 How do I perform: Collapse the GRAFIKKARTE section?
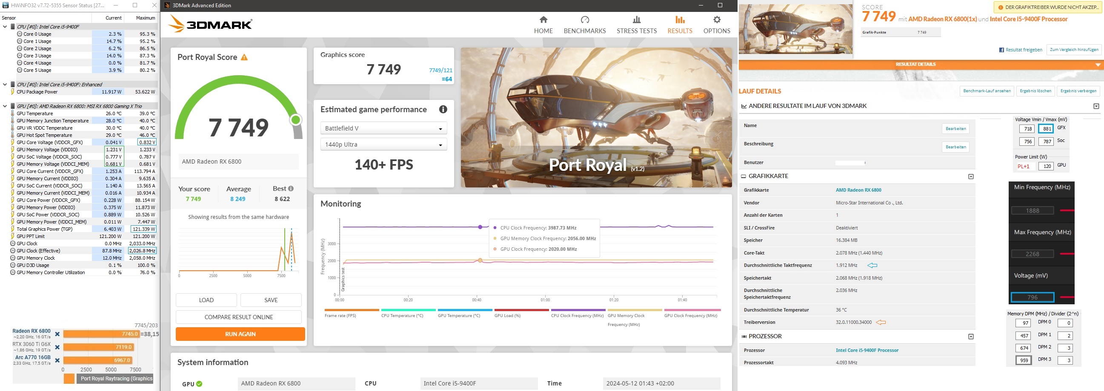(971, 177)
